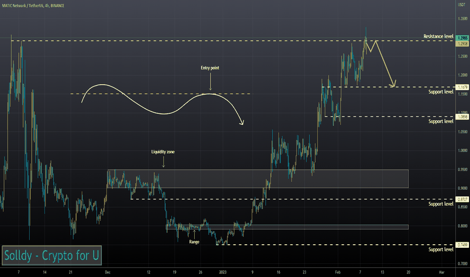The height and width of the screenshot is (277, 470).
Task: Click the 0.7499 price tag
Action: (462, 245)
